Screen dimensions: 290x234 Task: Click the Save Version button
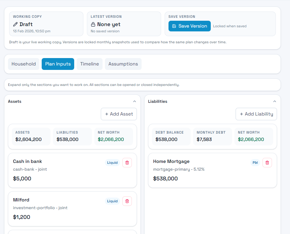(x=189, y=26)
